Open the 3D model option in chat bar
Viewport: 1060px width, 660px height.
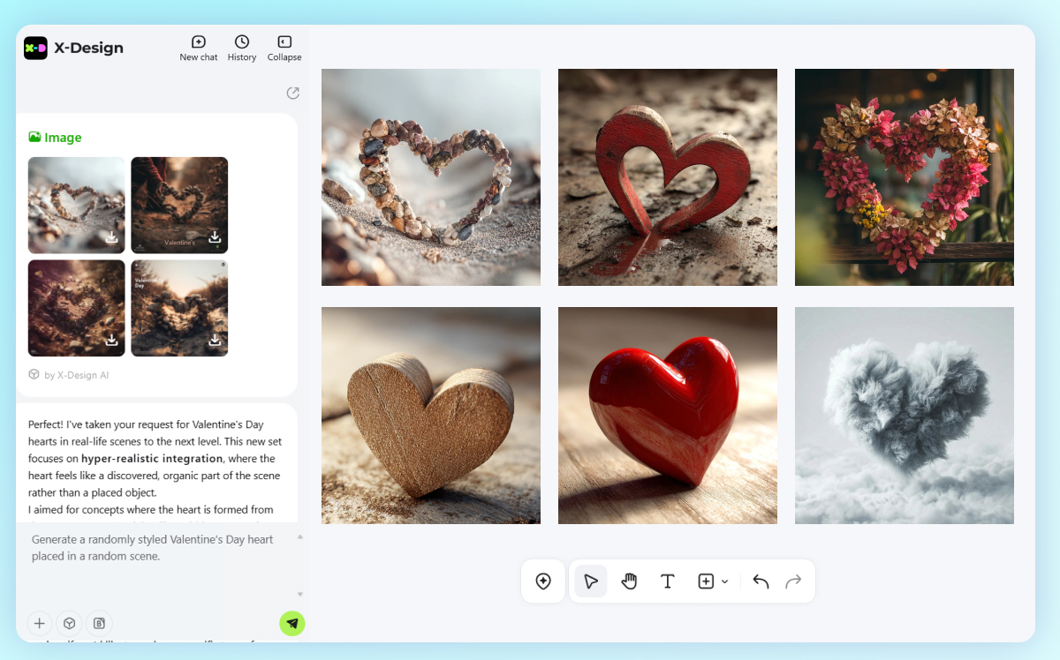click(x=69, y=623)
